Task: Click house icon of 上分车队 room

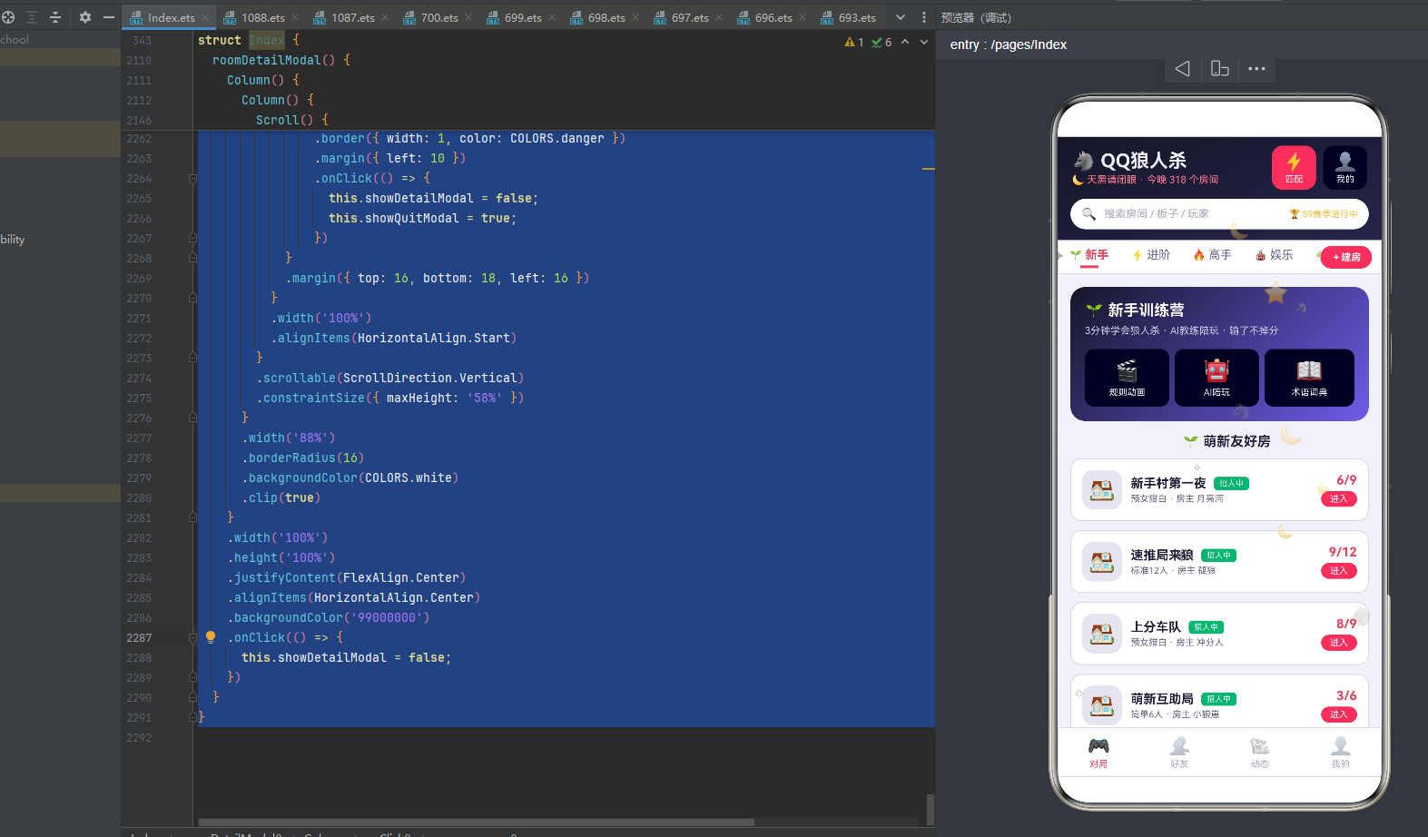Action: click(x=1102, y=634)
